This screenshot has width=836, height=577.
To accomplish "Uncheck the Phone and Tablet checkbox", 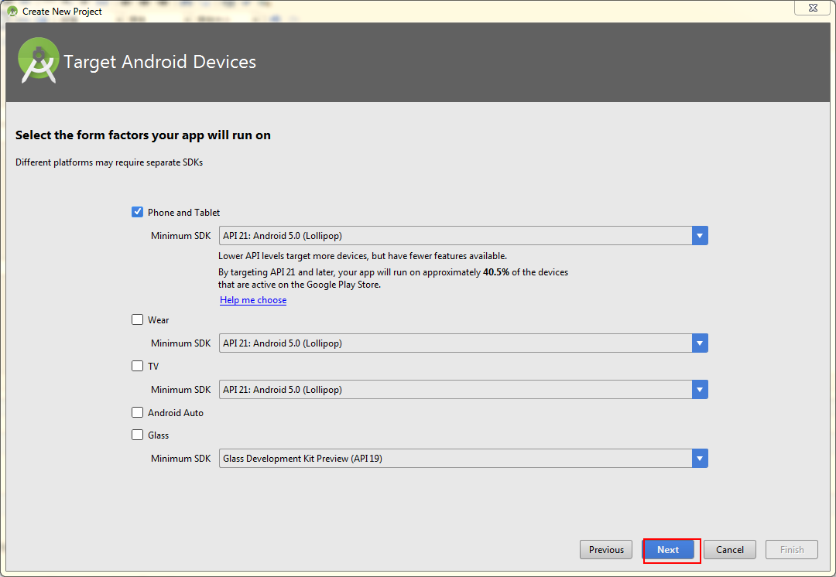I will [x=138, y=212].
